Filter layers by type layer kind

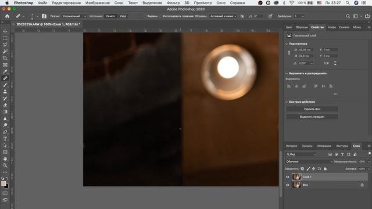click(342, 154)
